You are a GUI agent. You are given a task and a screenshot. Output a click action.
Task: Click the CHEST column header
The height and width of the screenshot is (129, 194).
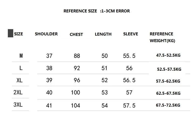pos(76,34)
